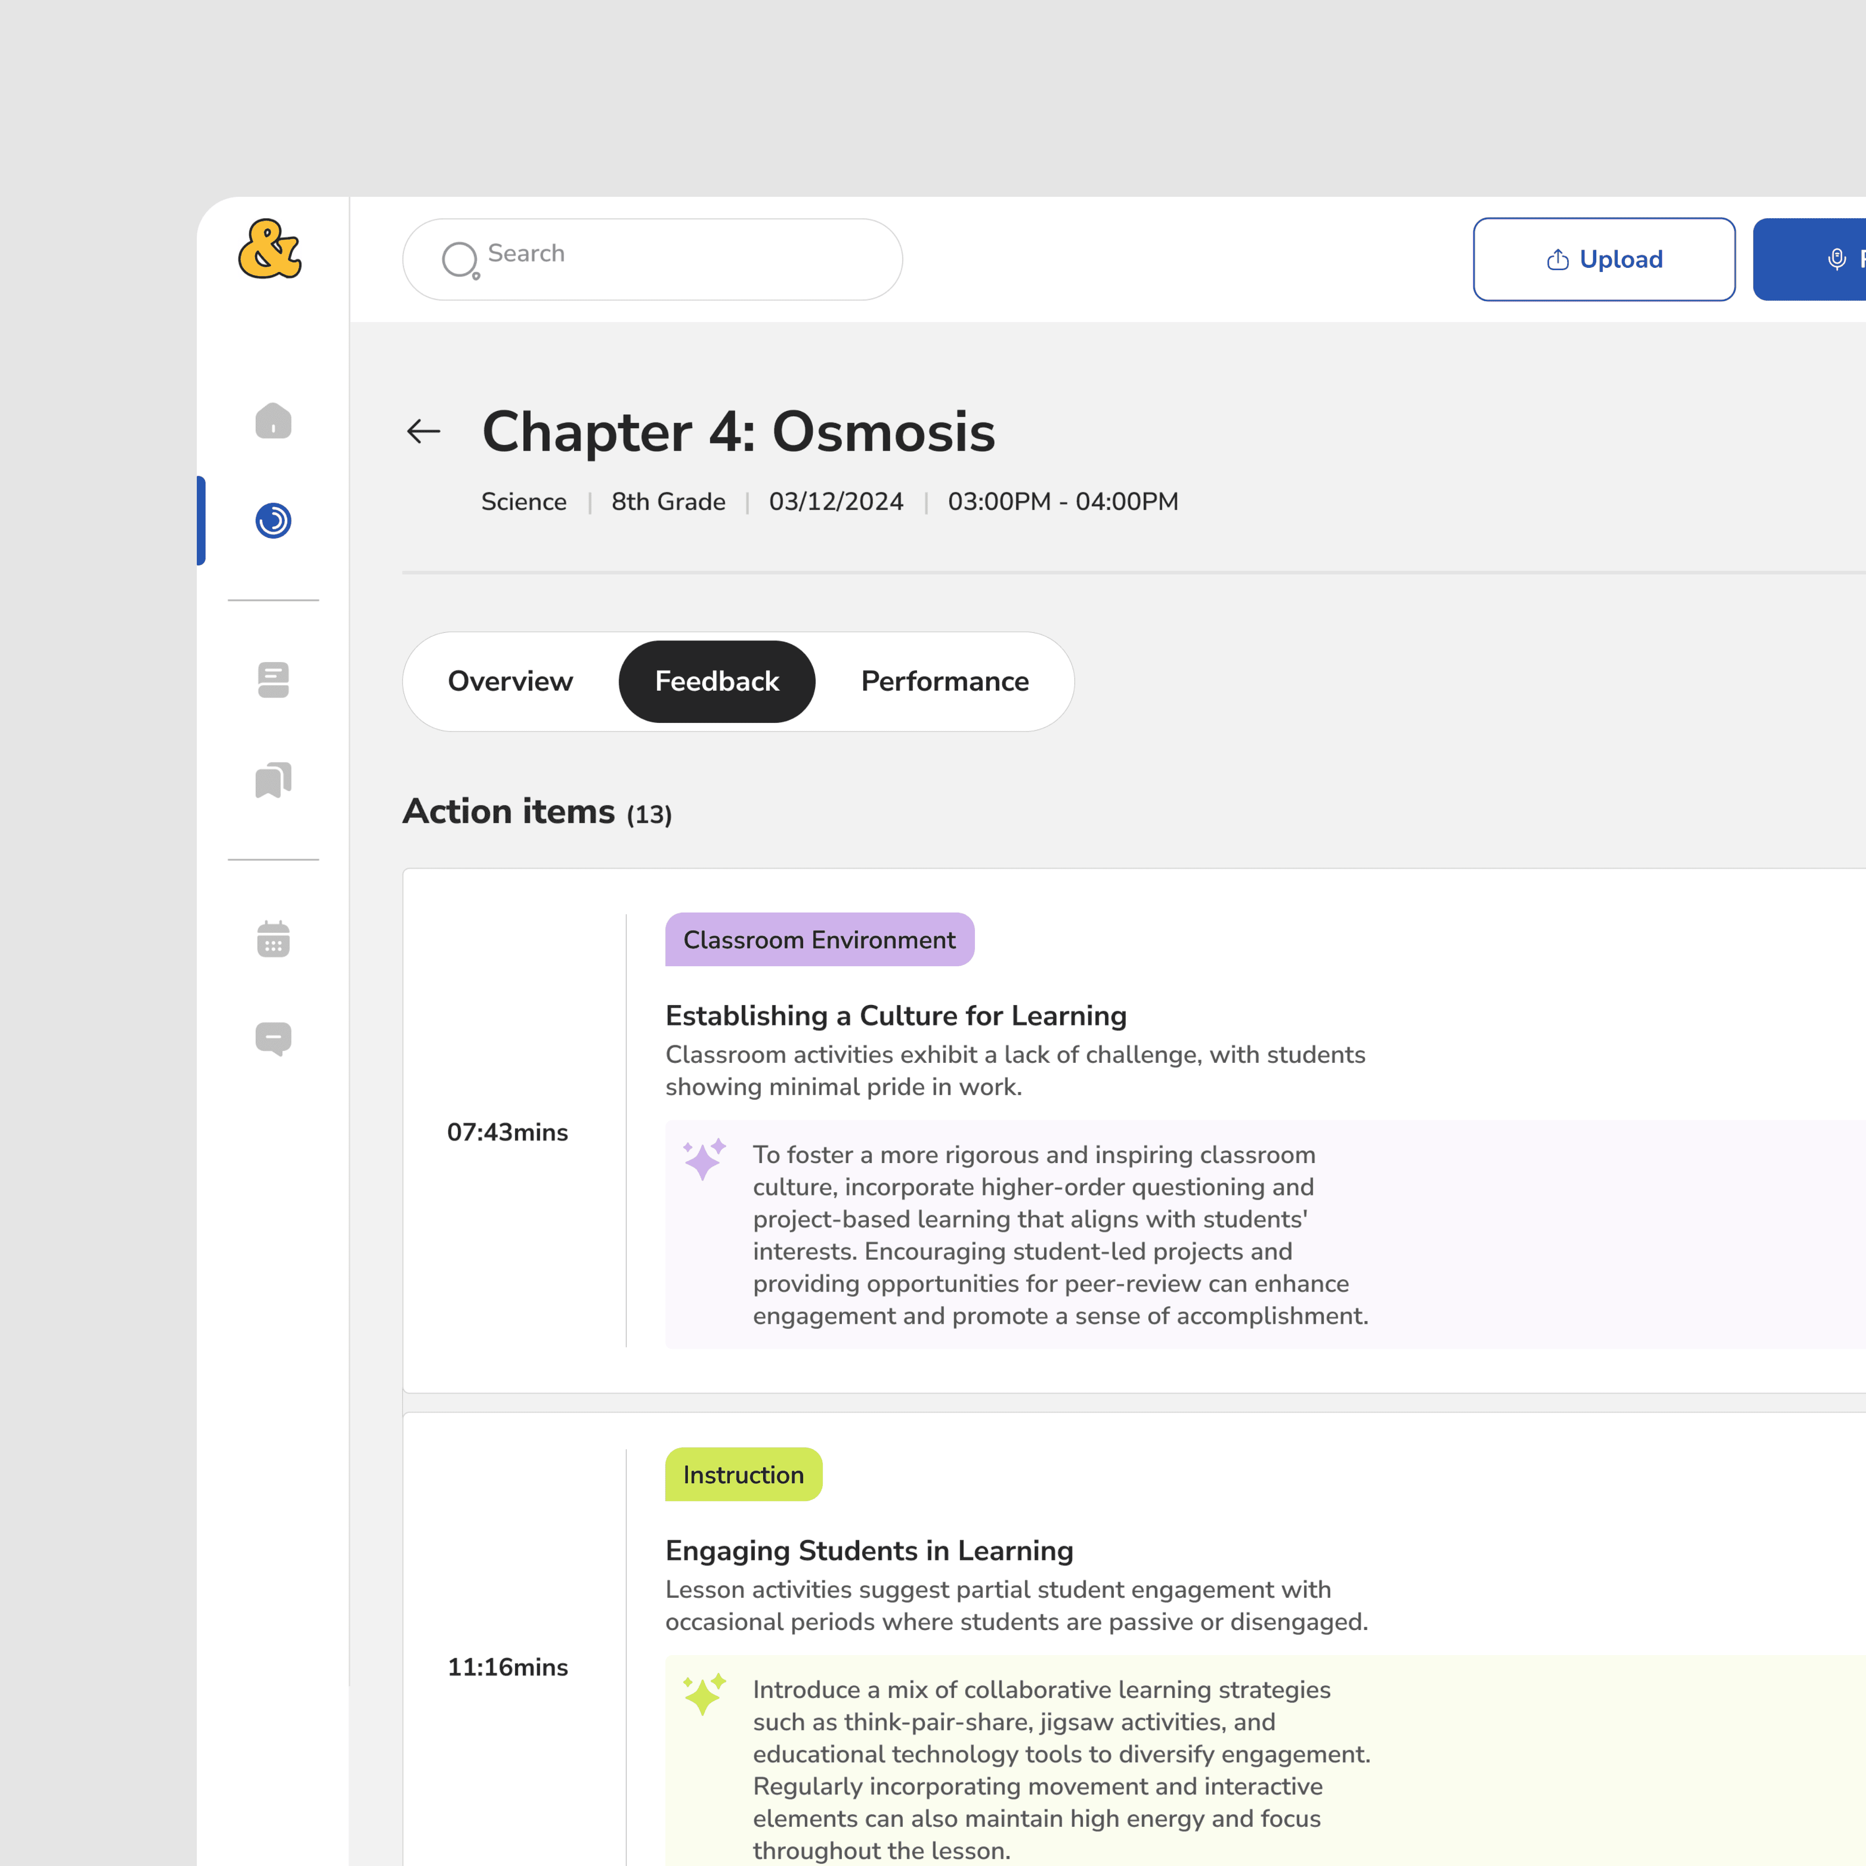The image size is (1866, 1866).
Task: Click the green sparkle suggestion icon
Action: 704,1694
